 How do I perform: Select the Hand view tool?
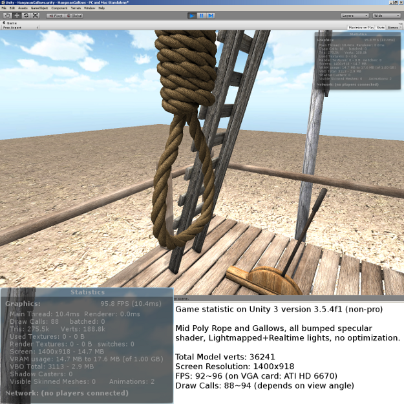(x=8, y=16)
